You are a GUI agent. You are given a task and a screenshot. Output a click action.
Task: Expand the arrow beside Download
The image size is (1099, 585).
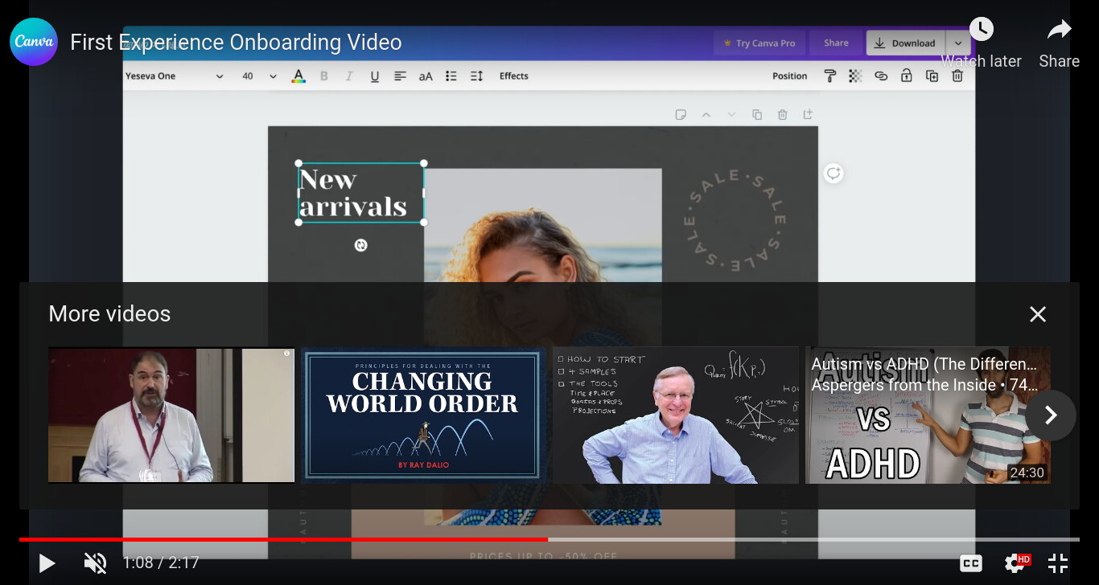coord(957,43)
